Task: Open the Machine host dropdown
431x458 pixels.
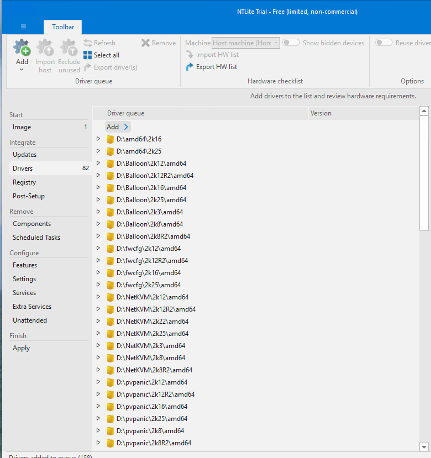Action: point(246,43)
